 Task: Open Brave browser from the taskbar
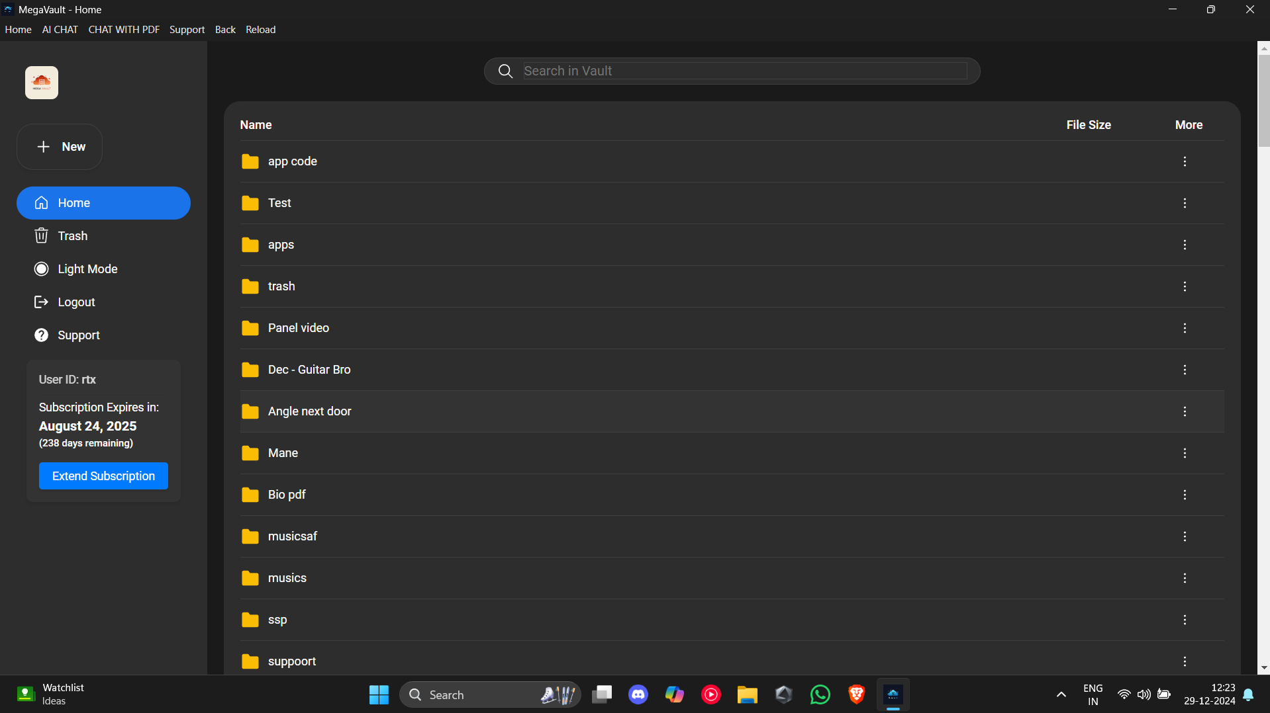[855, 694]
